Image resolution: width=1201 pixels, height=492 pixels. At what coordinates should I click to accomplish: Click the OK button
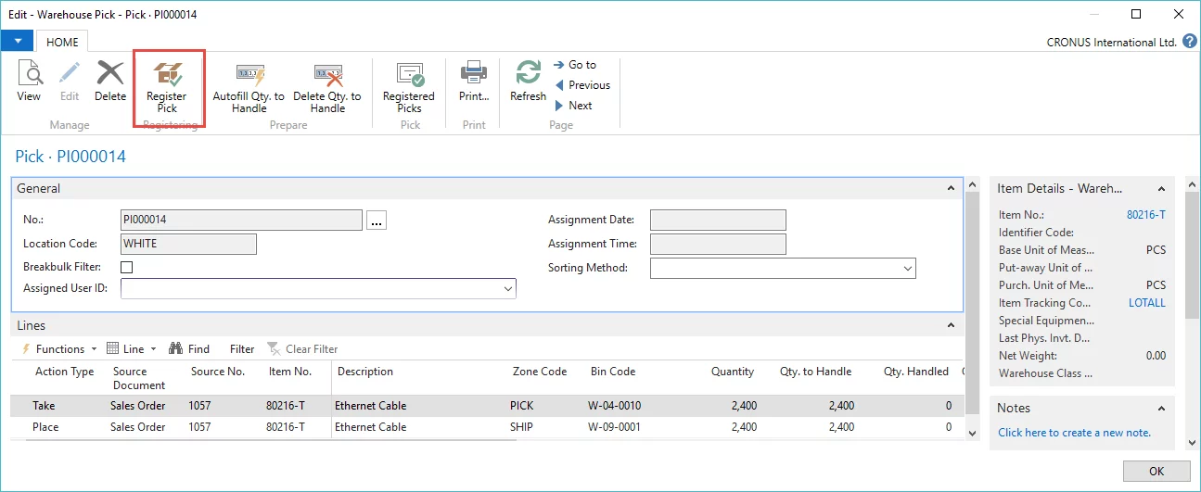pyautogui.click(x=1156, y=472)
